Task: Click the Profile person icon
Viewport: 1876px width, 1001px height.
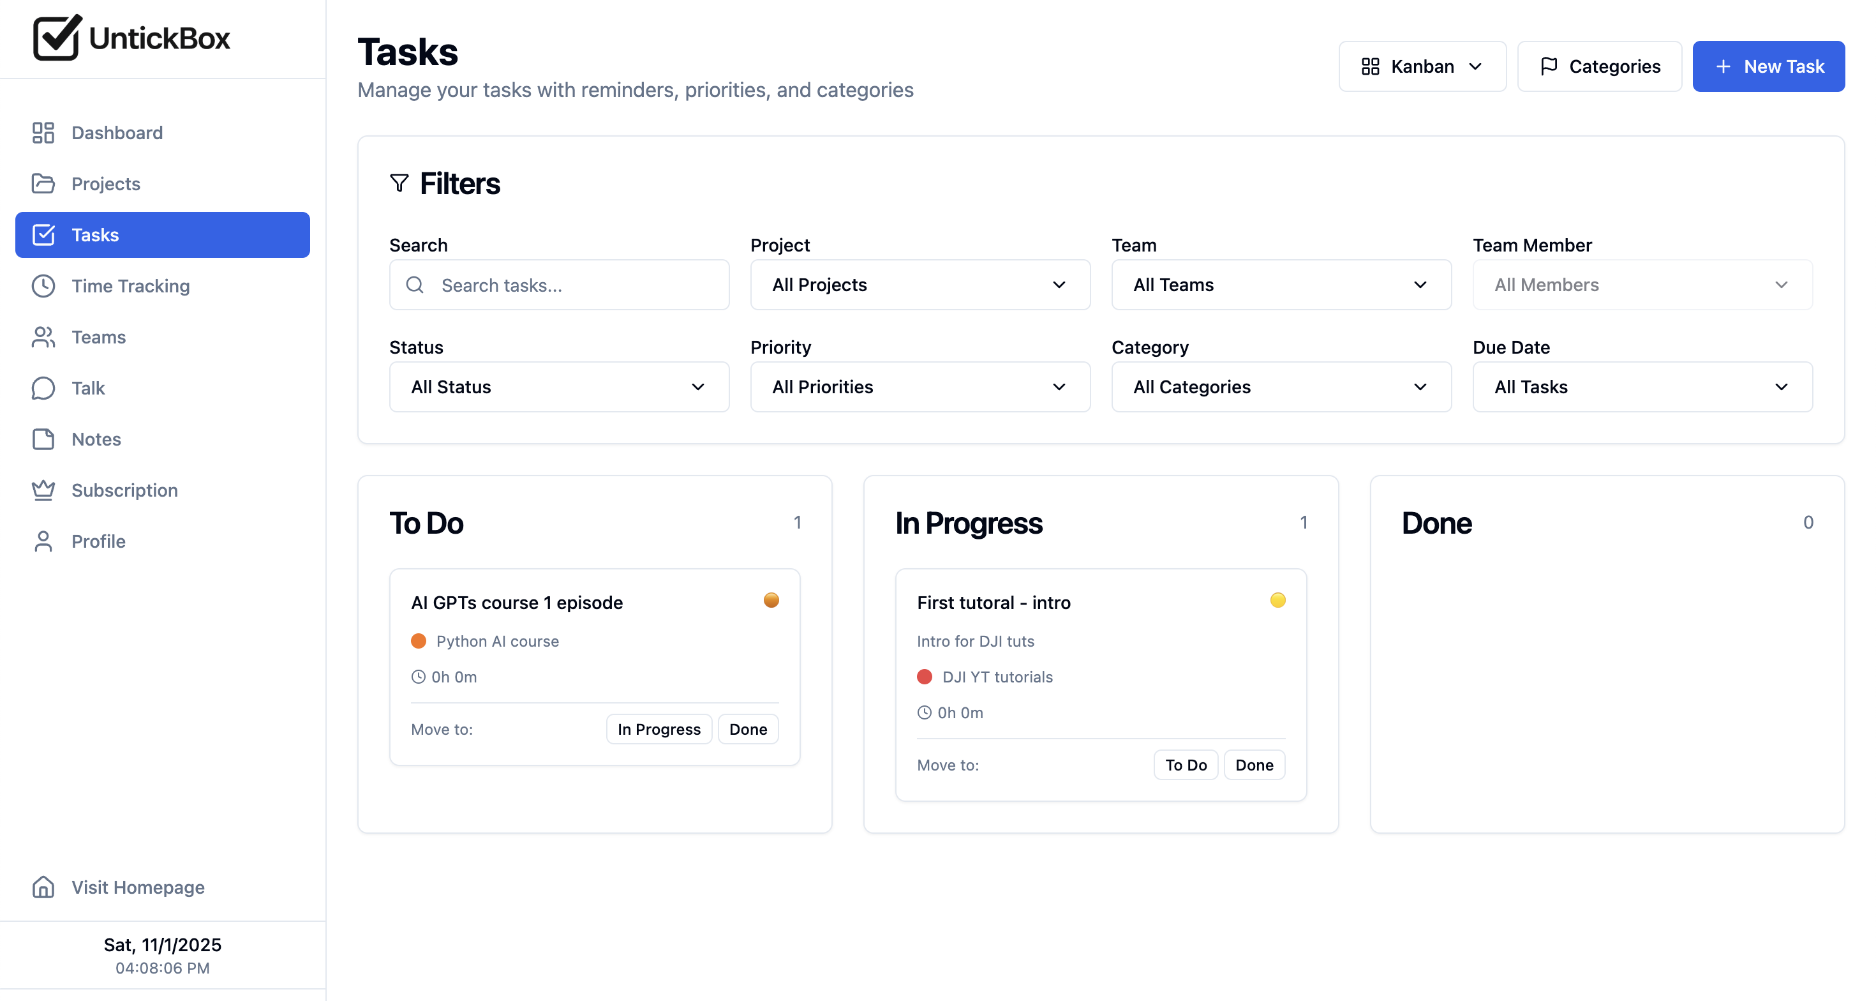Action: (43, 541)
